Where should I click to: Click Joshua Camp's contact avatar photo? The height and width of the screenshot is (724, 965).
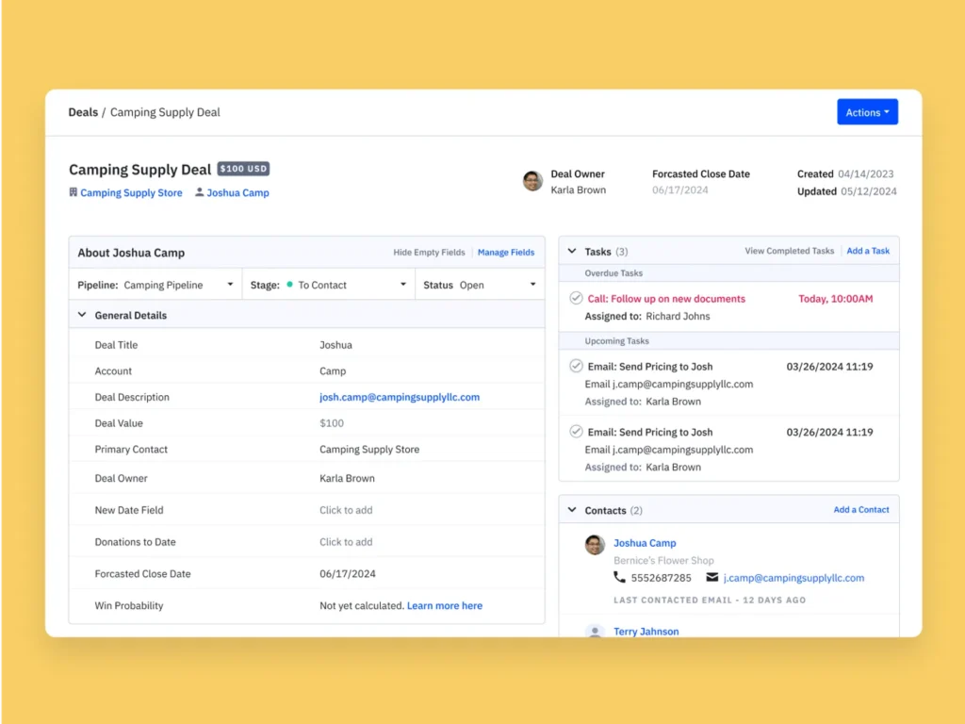pos(595,545)
